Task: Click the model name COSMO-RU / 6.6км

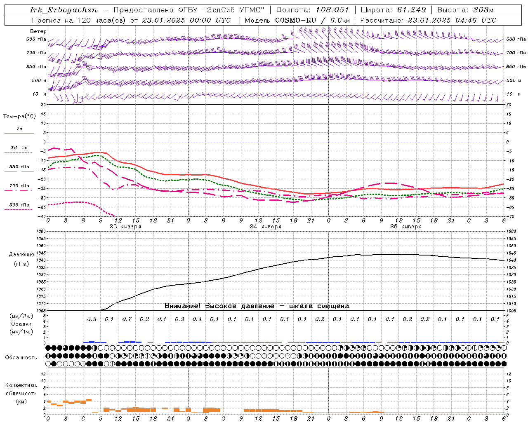Action: click(x=313, y=20)
